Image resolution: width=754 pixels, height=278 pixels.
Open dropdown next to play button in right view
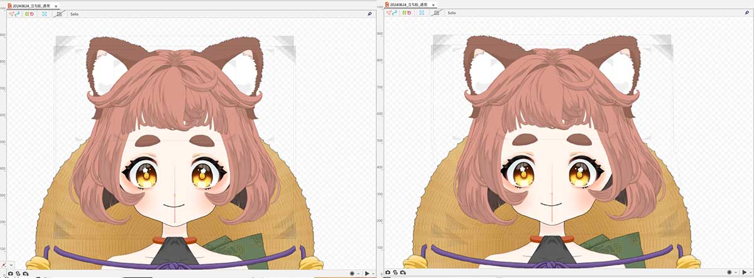tap(751, 272)
